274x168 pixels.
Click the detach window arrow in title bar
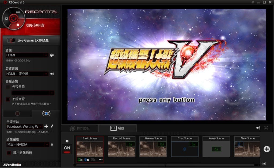coord(253,2)
